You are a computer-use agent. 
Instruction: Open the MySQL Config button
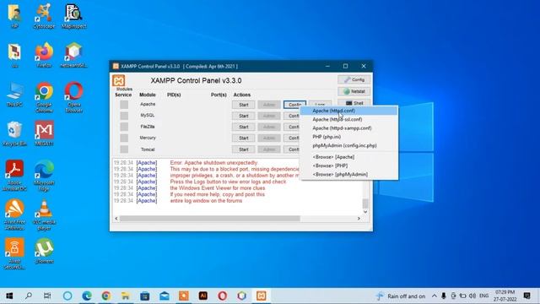click(292, 116)
